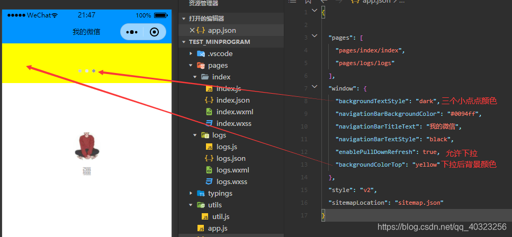Open the logs.wxss file
This screenshot has width=512, height=237.
232,181
